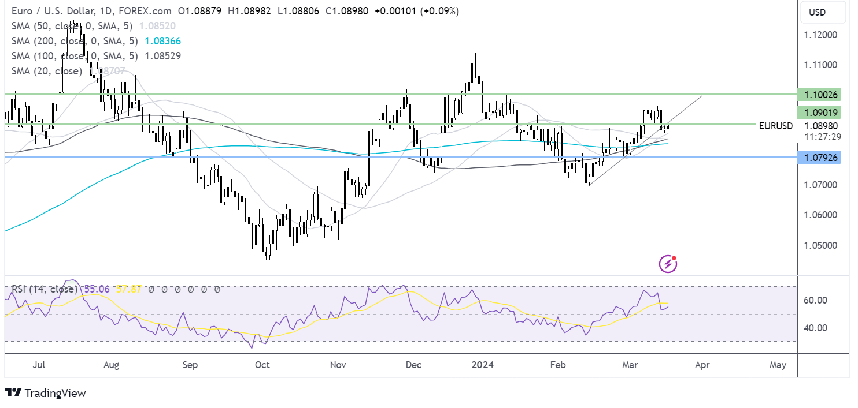Click the TradingView logo
Viewport: 858px width, 408px height.
[x=45, y=393]
